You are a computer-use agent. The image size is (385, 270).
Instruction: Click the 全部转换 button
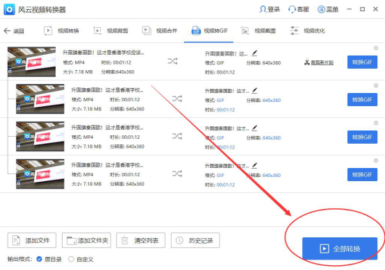340,248
